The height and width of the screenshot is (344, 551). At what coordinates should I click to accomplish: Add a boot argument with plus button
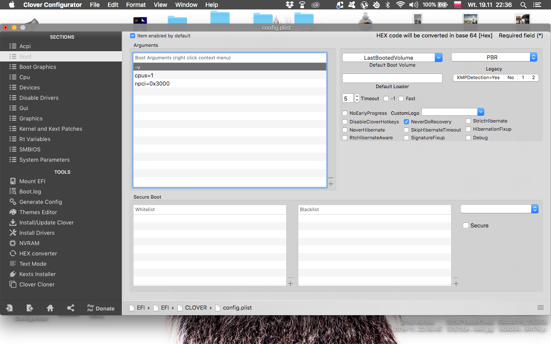[331, 184]
